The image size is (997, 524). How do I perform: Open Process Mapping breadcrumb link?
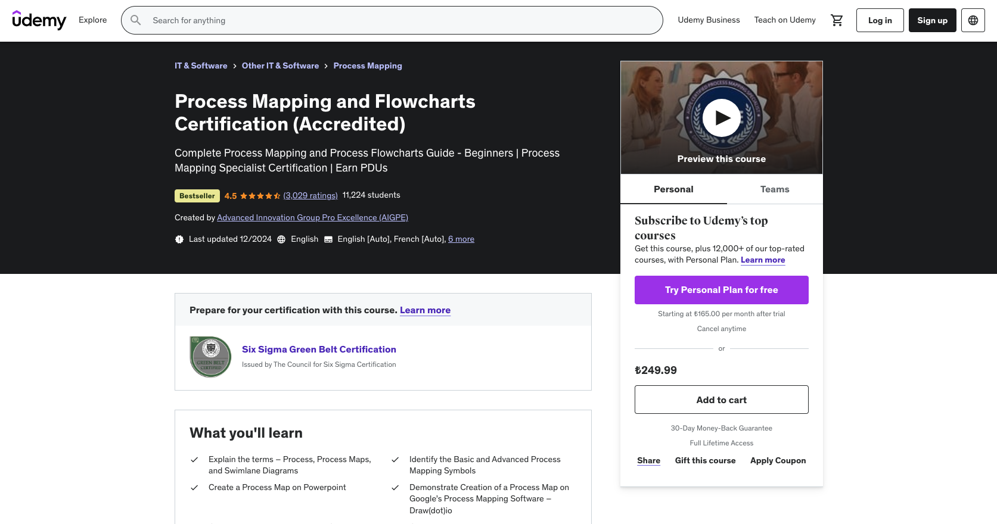368,66
